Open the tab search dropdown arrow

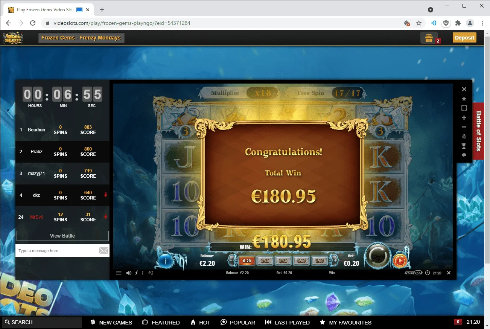[431, 10]
